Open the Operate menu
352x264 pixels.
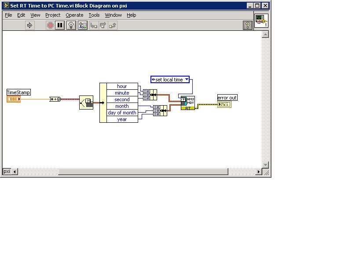tap(74, 15)
